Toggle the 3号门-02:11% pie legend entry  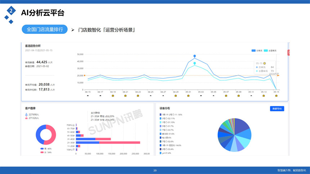coord(167,119)
